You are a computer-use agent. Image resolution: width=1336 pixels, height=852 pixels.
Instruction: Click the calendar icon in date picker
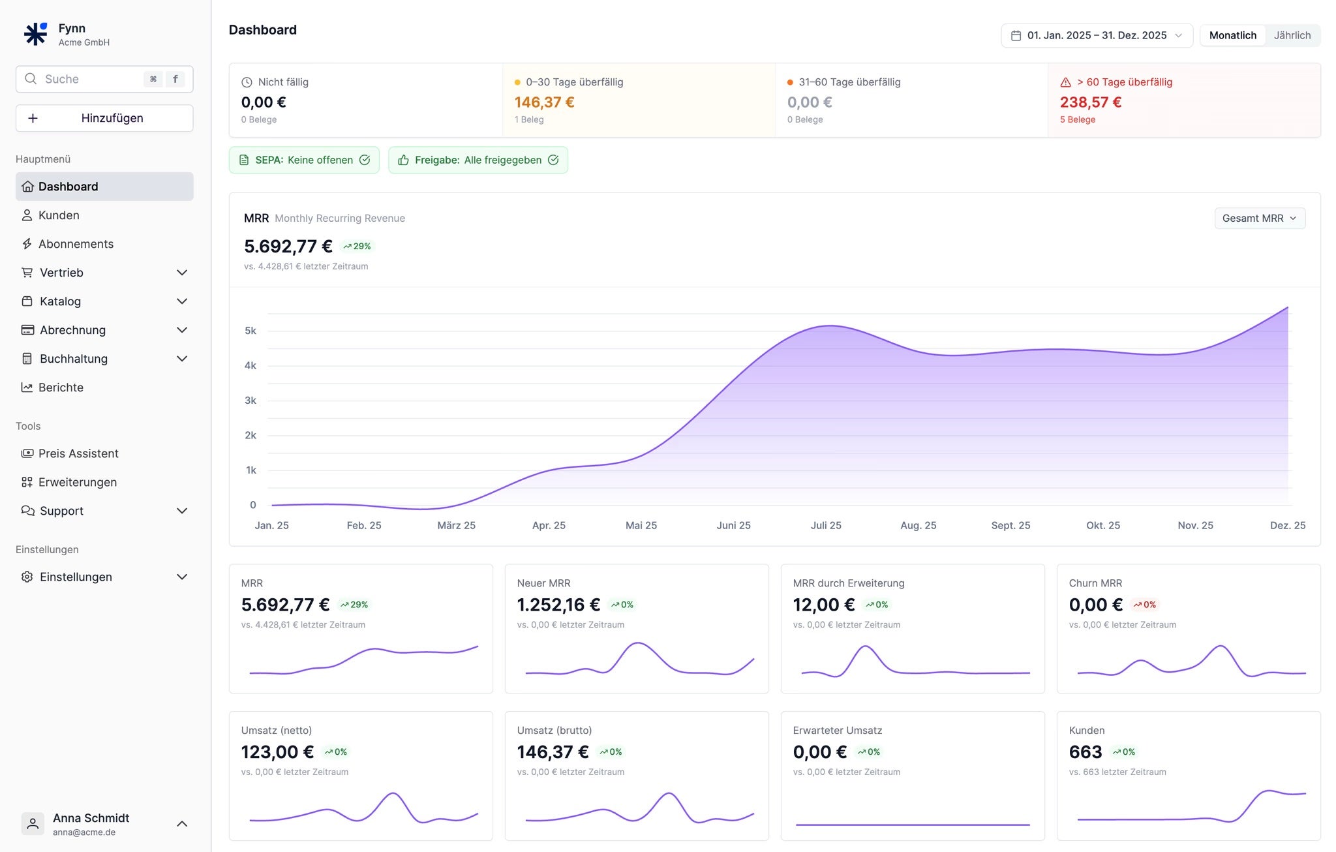[x=1016, y=35]
